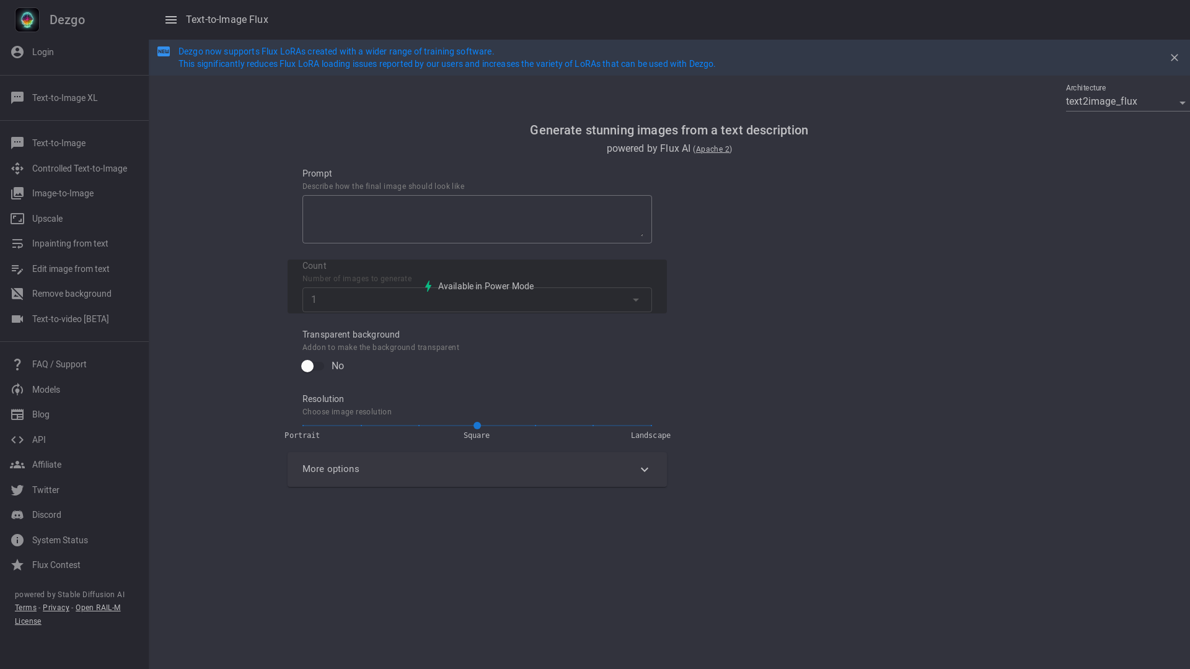Click the Image-to-Image icon
Viewport: 1190px width, 669px height.
pyautogui.click(x=17, y=193)
